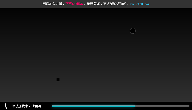Screen dimensions: 192x110
Task: Click the black circle in the game area
Action: (x=133, y=31)
